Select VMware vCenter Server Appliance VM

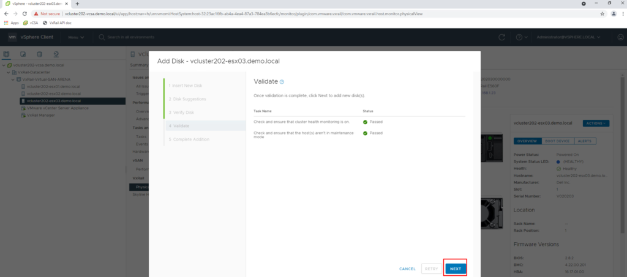pyautogui.click(x=58, y=108)
